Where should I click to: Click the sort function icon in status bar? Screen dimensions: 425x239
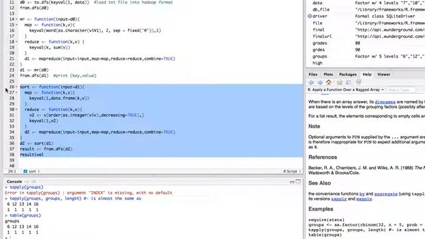[25, 171]
